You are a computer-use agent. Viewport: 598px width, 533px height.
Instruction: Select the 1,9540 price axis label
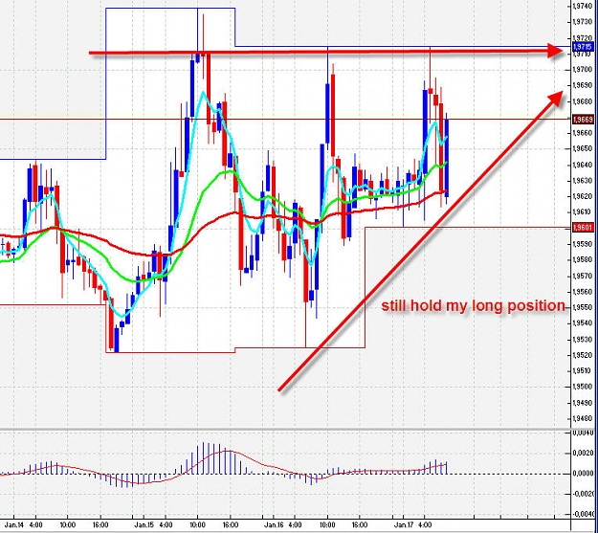(584, 322)
